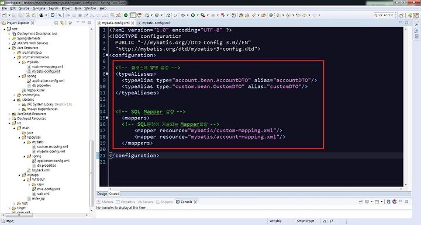Select the webapp folder in tree
Image resolution: width=421 pixels, height=225 pixels.
point(33,175)
